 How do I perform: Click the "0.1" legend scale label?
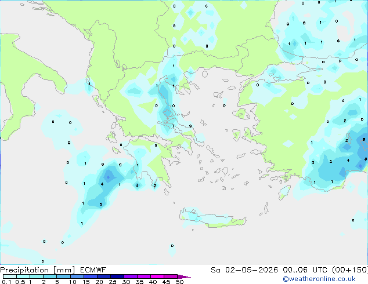(6, 282)
